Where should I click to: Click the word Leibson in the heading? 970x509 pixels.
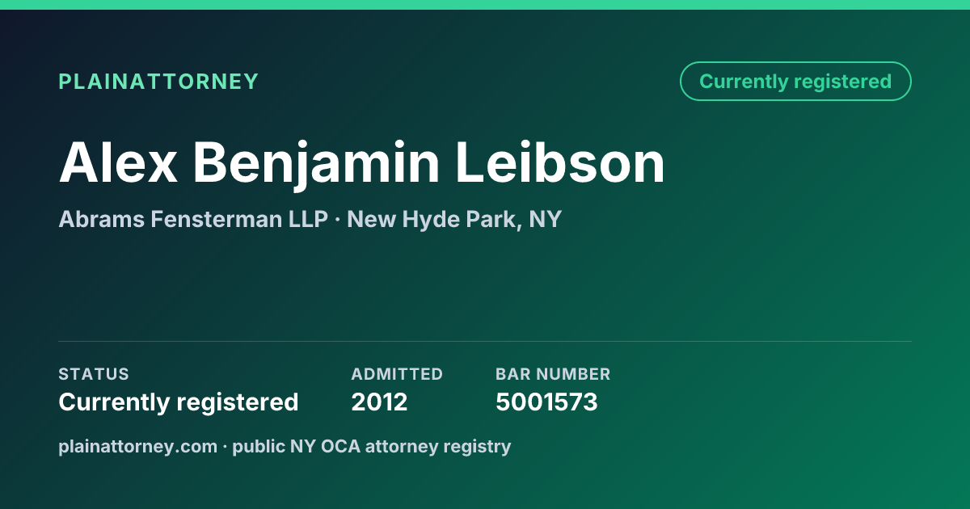[559, 162]
